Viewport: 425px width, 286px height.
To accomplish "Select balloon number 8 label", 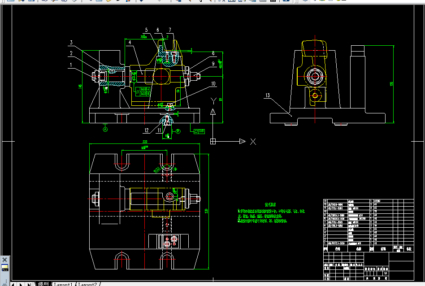I will (213, 53).
